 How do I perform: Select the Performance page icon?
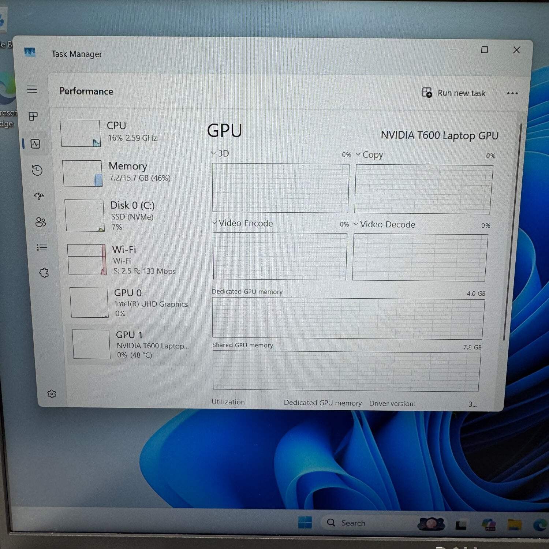tap(36, 144)
